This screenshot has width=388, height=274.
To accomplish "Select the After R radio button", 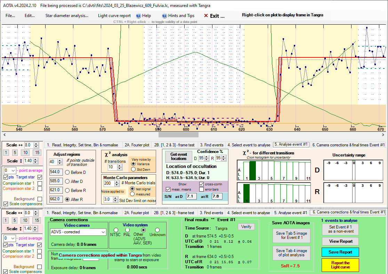I will pyautogui.click(x=67, y=200).
